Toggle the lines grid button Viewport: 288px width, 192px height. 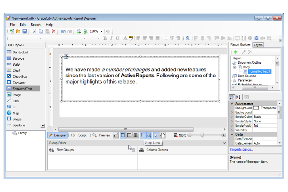coord(136,135)
